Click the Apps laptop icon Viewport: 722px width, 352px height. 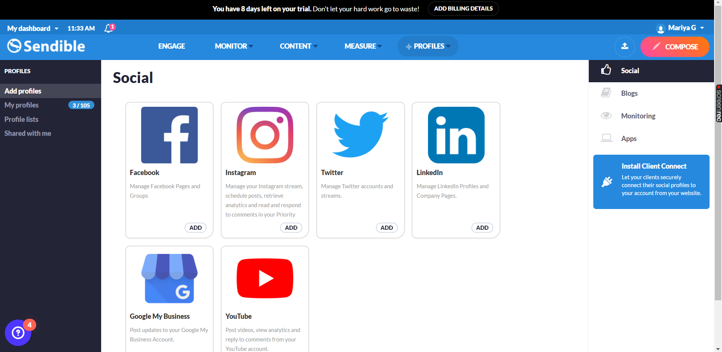click(606, 138)
